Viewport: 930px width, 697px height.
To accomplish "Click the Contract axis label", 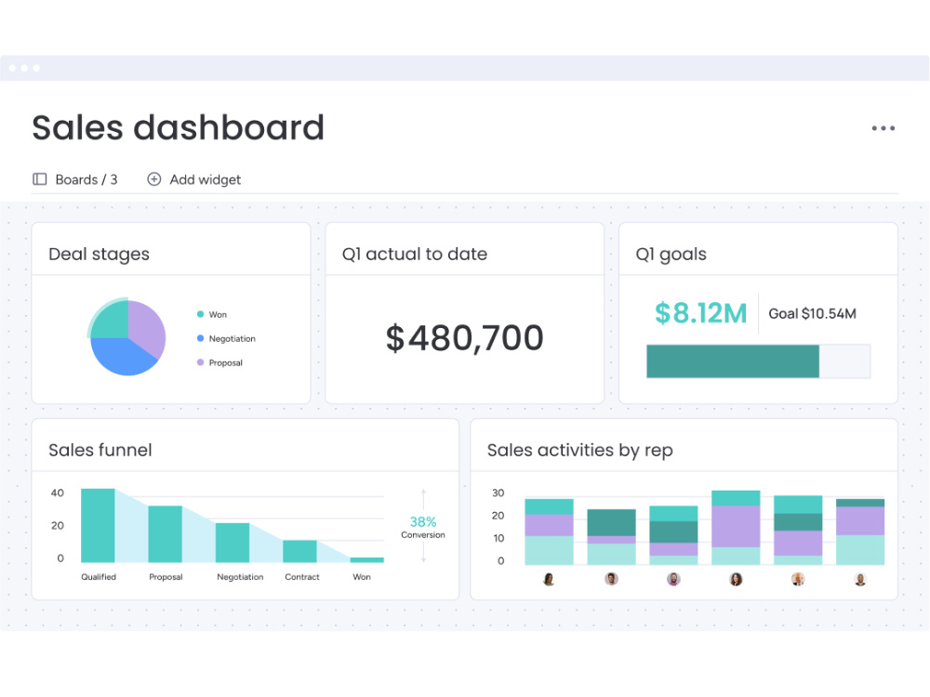I will point(302,577).
